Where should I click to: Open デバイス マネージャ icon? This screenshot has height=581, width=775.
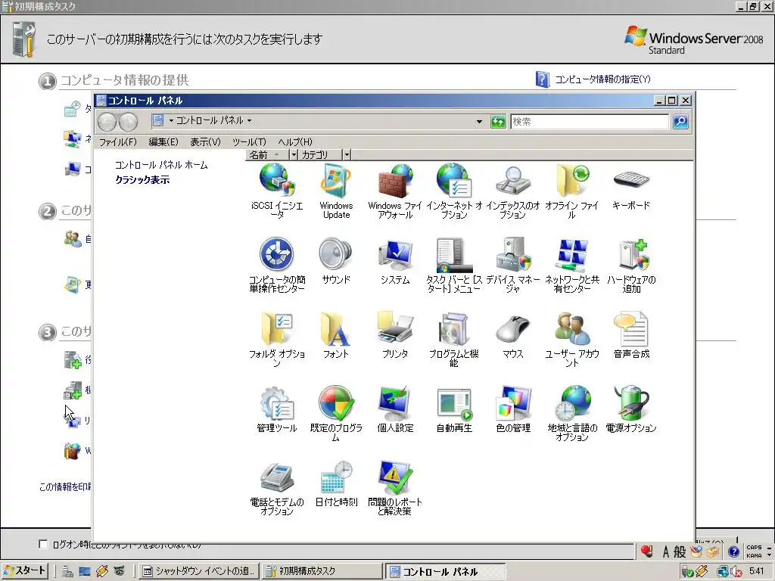pyautogui.click(x=513, y=266)
